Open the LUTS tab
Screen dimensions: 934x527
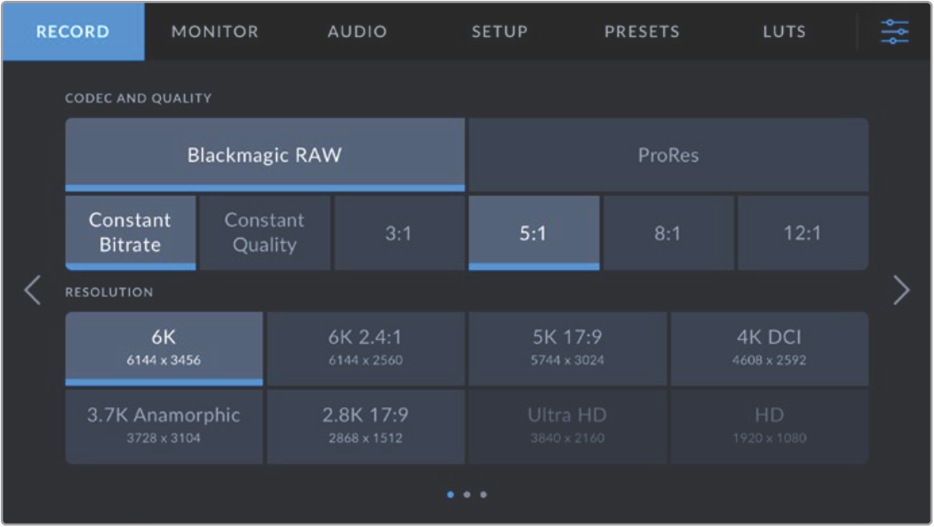pyautogui.click(x=784, y=32)
